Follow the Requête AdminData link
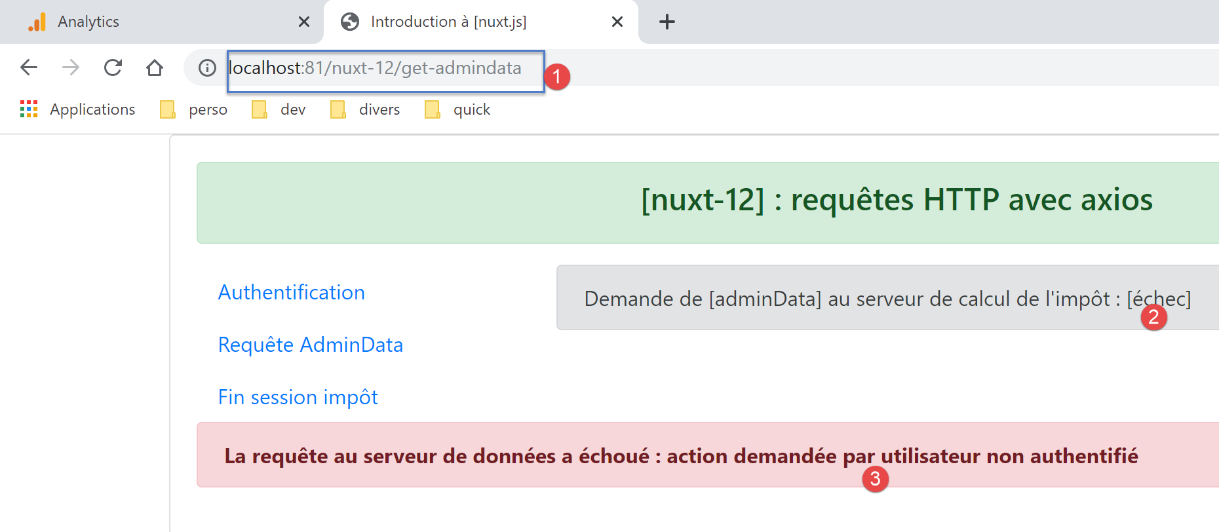 [x=310, y=345]
